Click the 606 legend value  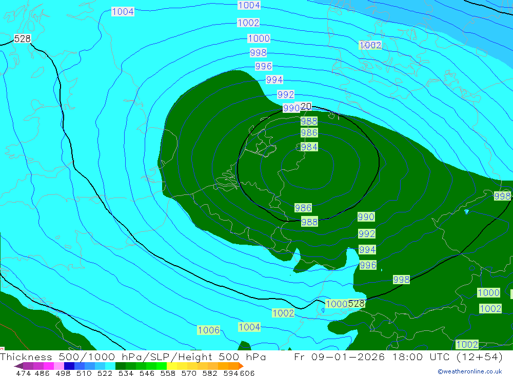point(247,373)
